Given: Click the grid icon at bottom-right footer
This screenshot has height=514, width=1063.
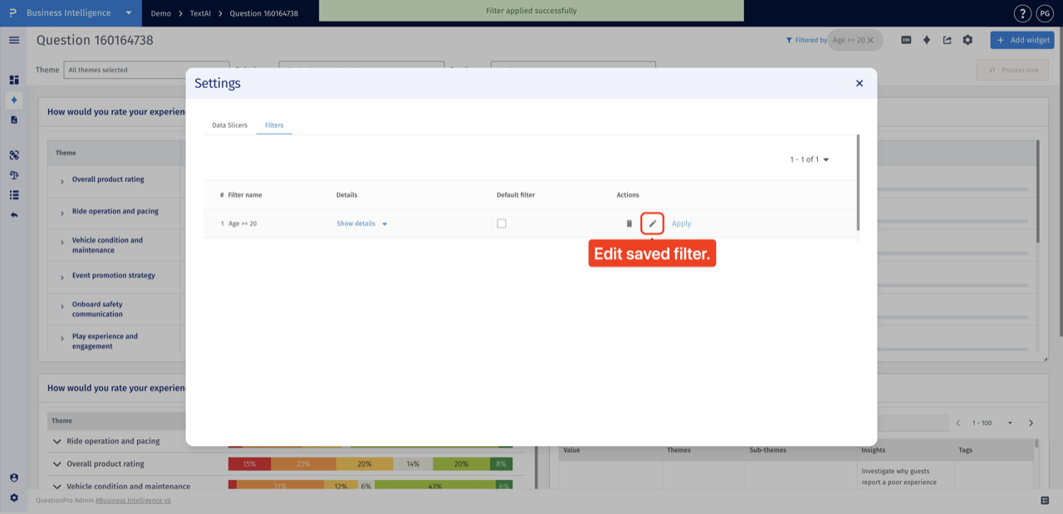Looking at the screenshot, I should (1045, 501).
